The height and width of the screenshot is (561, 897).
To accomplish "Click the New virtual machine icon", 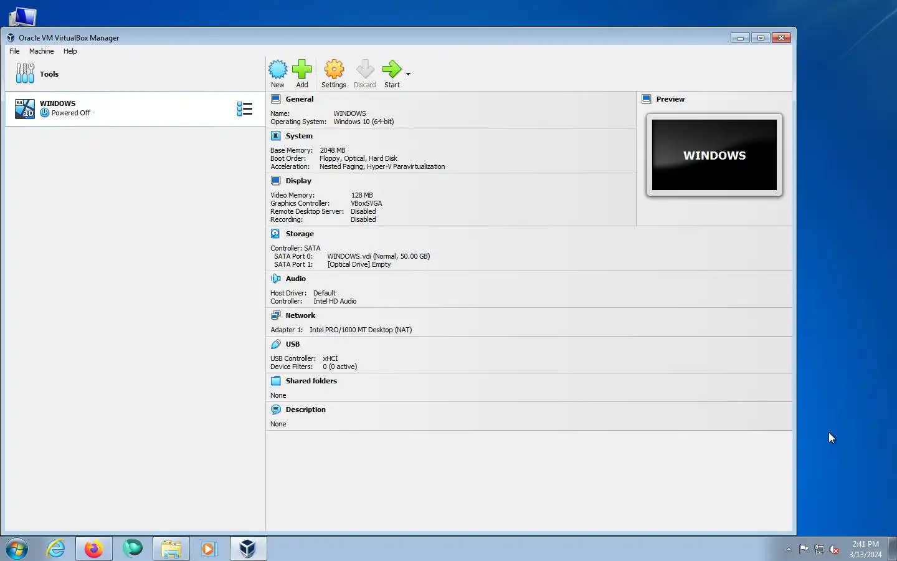I will click(x=277, y=69).
